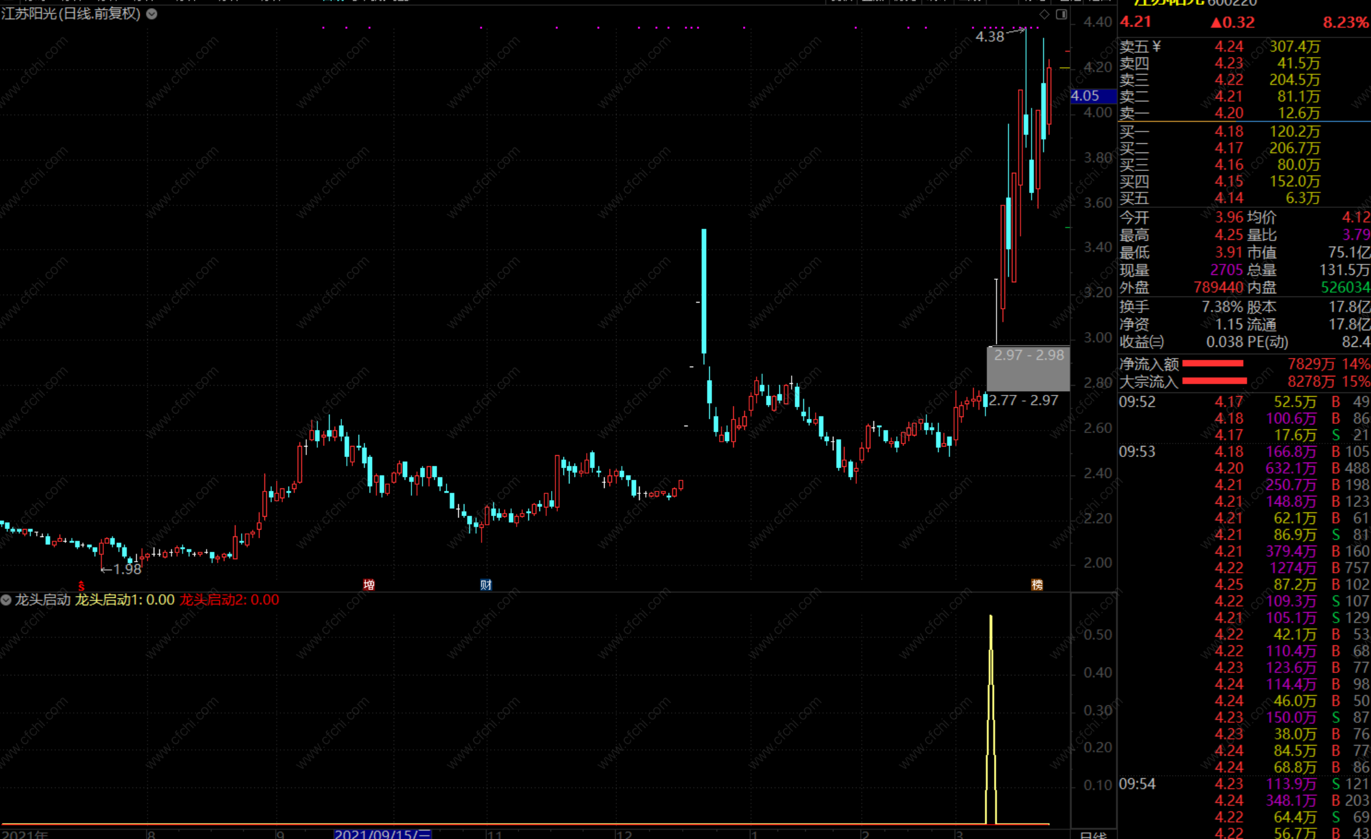Expand the 龙头启动 indicator dropdown arrow
Viewport: 1371px width, 839px height.
pos(6,600)
